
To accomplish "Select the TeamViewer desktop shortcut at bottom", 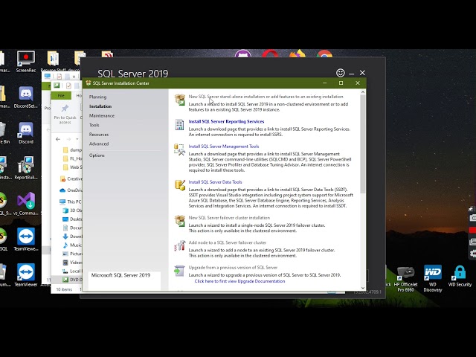I will point(26,276).
